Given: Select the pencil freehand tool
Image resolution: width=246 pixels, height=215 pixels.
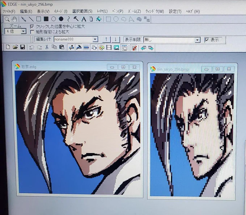Looking at the screenshot, I should 24,19.
